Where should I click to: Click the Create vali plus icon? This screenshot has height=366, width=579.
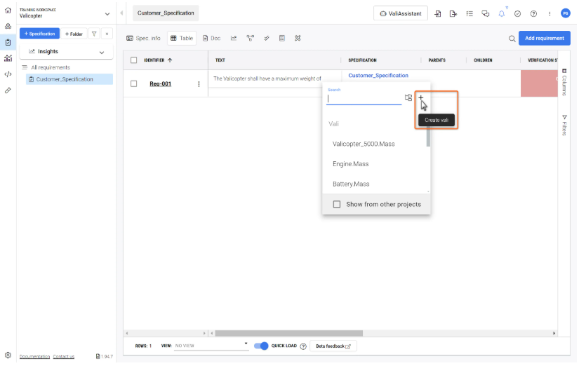point(421,97)
